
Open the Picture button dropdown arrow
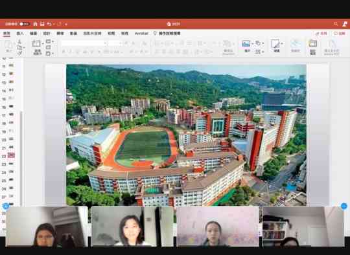(252, 44)
